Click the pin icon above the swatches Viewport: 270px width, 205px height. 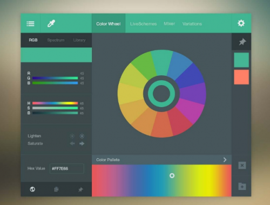(x=242, y=42)
